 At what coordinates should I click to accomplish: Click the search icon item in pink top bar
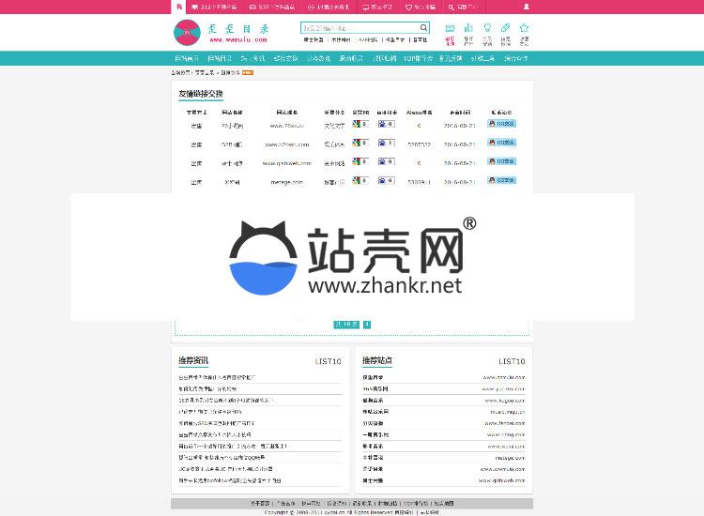(463, 8)
